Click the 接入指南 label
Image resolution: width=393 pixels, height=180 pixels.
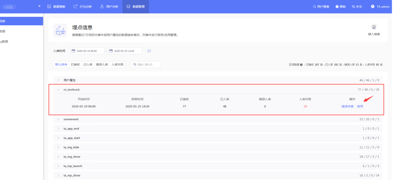click(374, 34)
